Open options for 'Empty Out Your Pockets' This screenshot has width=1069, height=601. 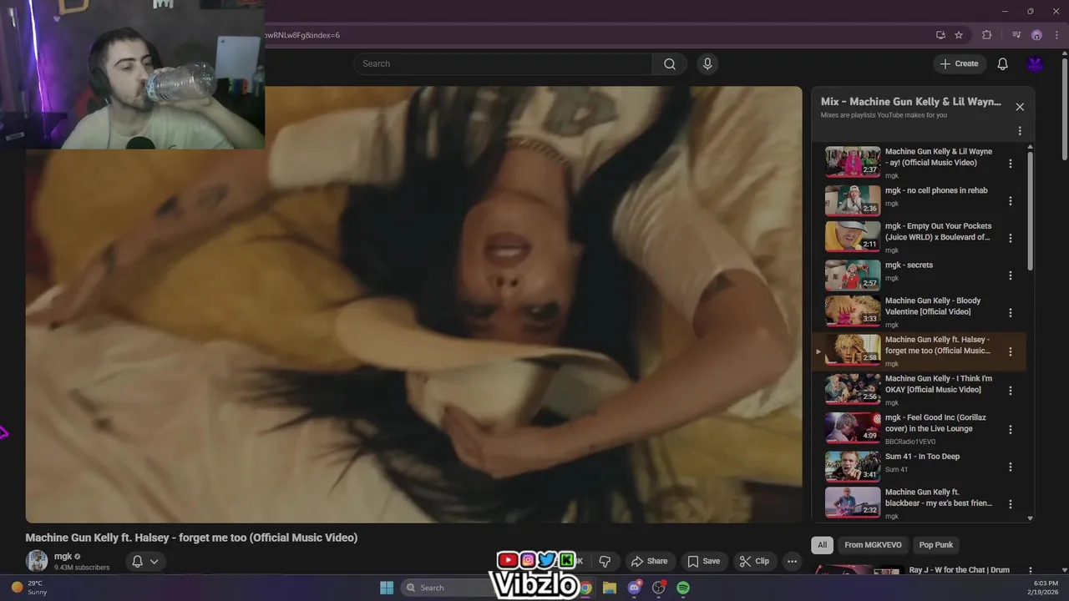tap(1011, 238)
